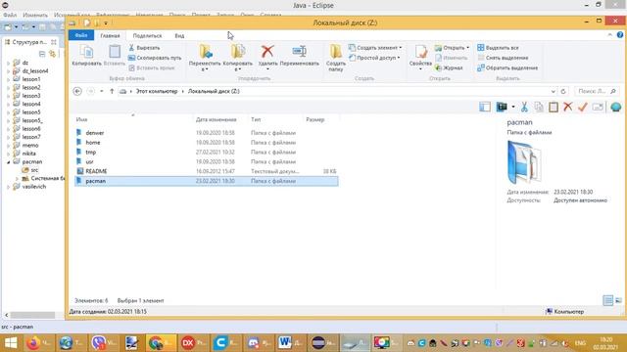Image resolution: width=627 pixels, height=352 pixels.
Task: Switch to large icons view in status bar
Action: [618, 300]
